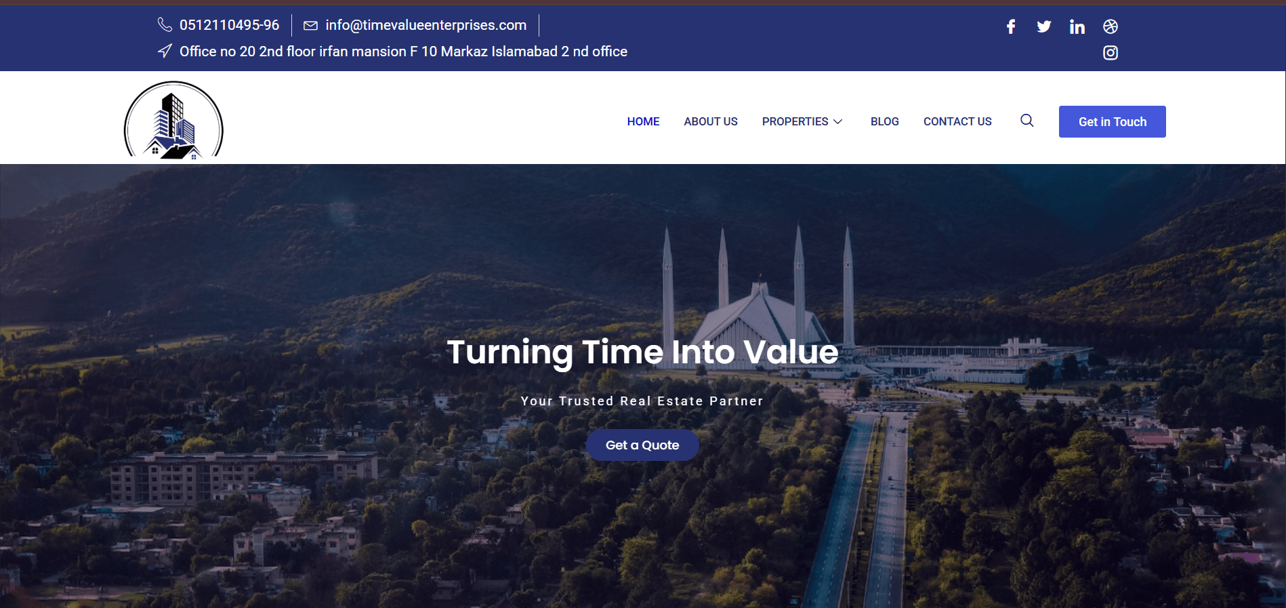Open the PROPERTIES menu
Image resolution: width=1286 pixels, height=608 pixels.
point(795,122)
